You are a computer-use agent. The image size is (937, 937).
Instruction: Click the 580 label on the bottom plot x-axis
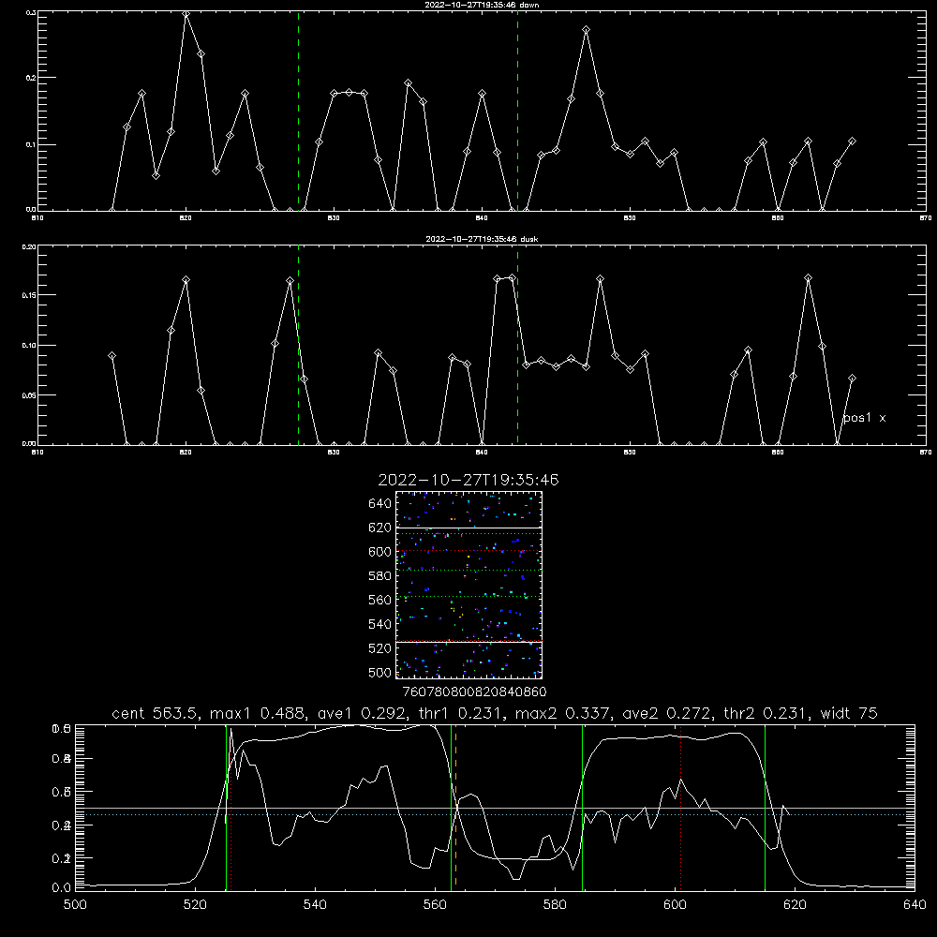pyautogui.click(x=555, y=905)
